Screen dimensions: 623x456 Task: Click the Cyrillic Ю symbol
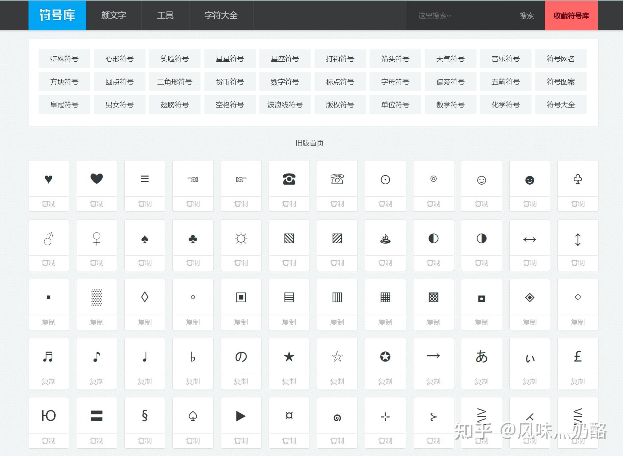pyautogui.click(x=49, y=416)
